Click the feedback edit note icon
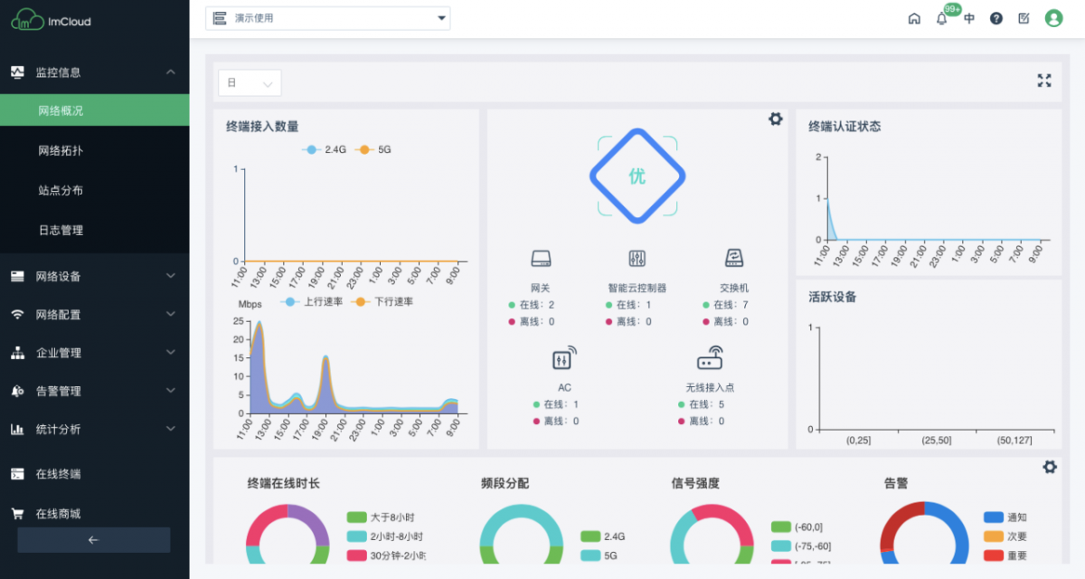1085x579 pixels. (1024, 18)
